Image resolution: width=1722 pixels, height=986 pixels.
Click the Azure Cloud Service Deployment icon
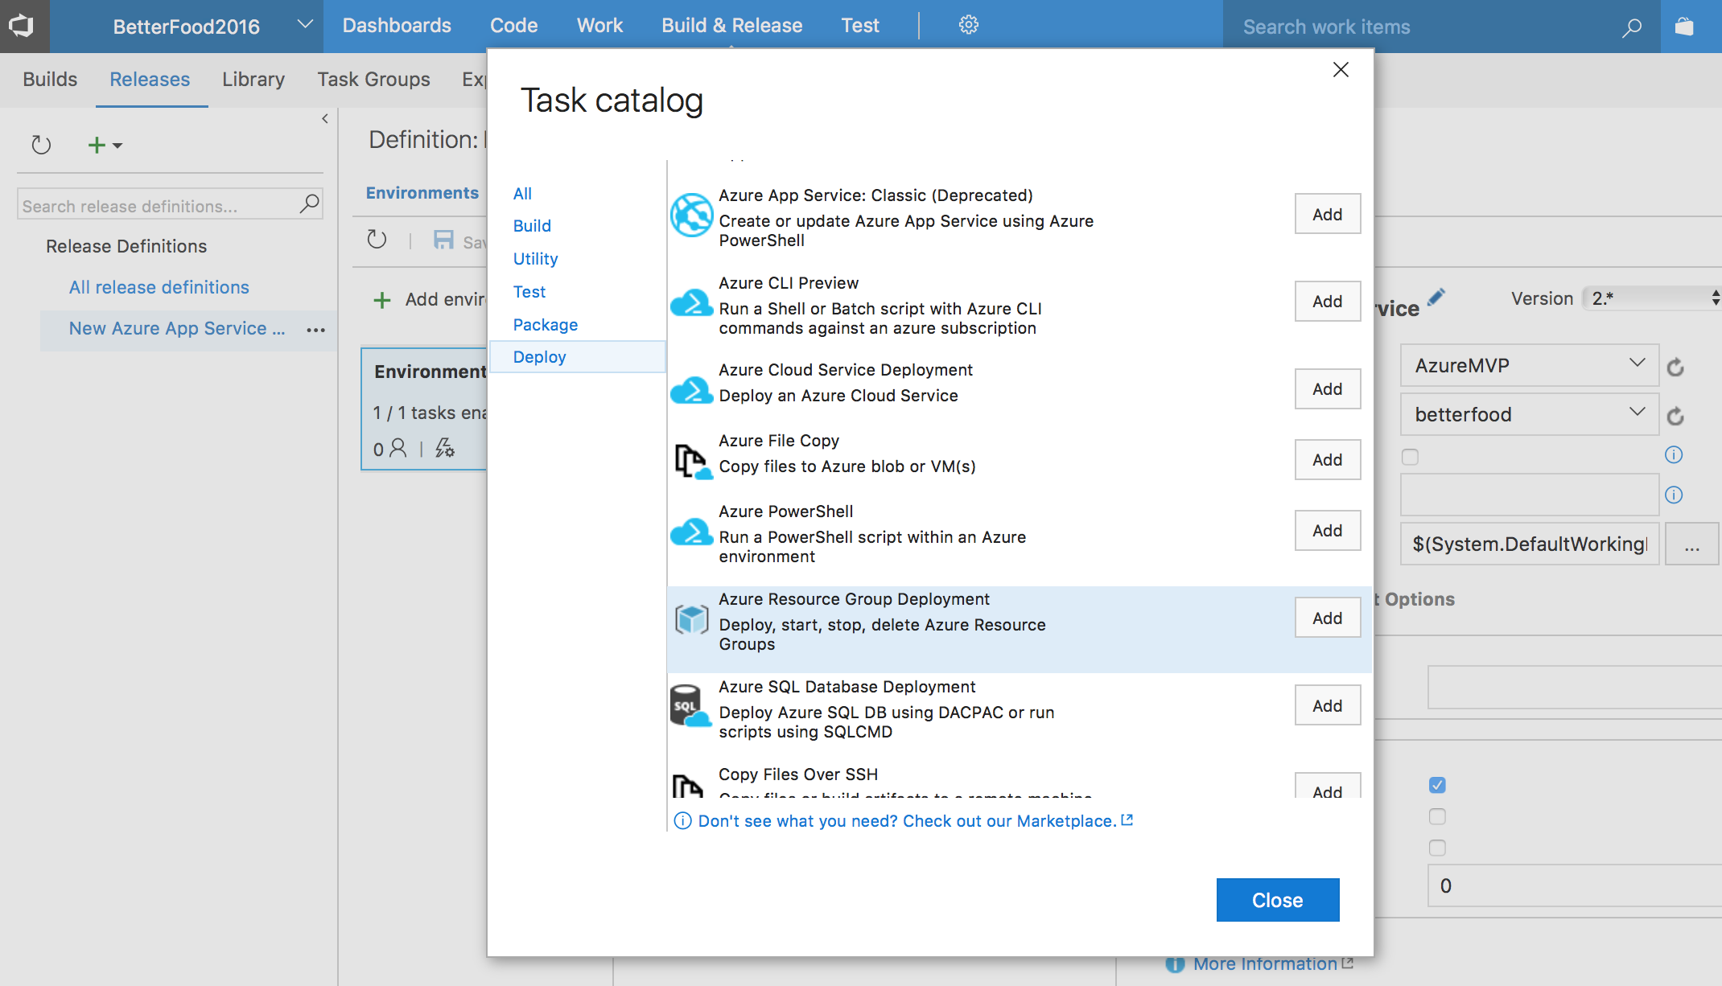click(692, 389)
